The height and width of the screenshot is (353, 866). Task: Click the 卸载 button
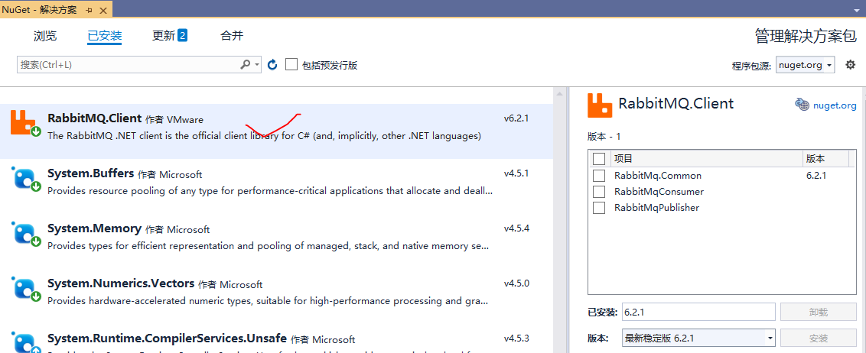(818, 312)
